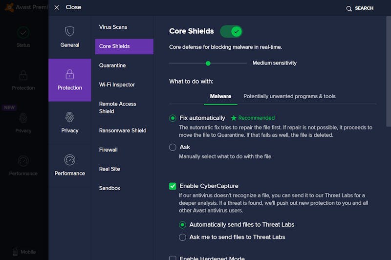Click the NEW badge in background sidebar

(x=9, y=108)
